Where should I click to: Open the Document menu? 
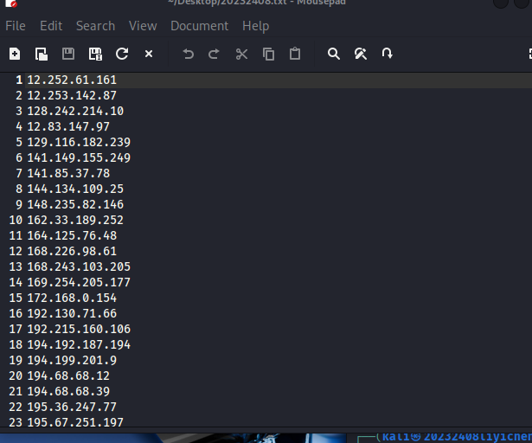[200, 26]
